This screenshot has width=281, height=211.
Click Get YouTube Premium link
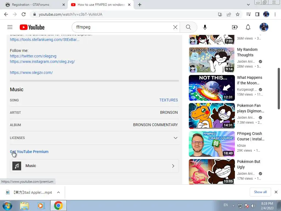pyautogui.click(x=29, y=152)
